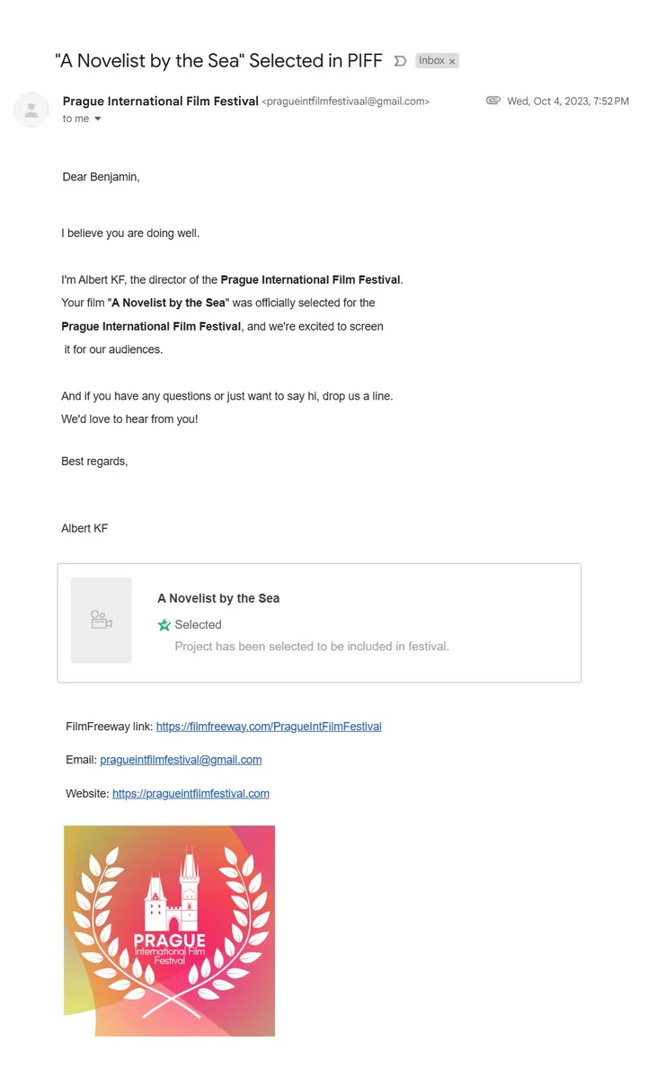665x1085 pixels.
Task: Click the email subject line heading
Action: tap(218, 61)
